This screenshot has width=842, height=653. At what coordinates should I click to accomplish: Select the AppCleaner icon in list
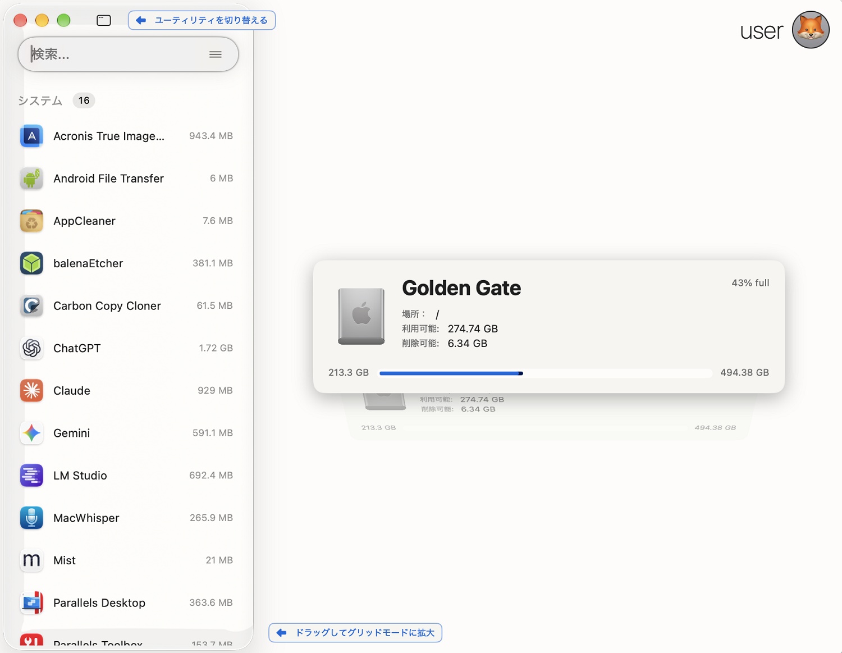32,221
